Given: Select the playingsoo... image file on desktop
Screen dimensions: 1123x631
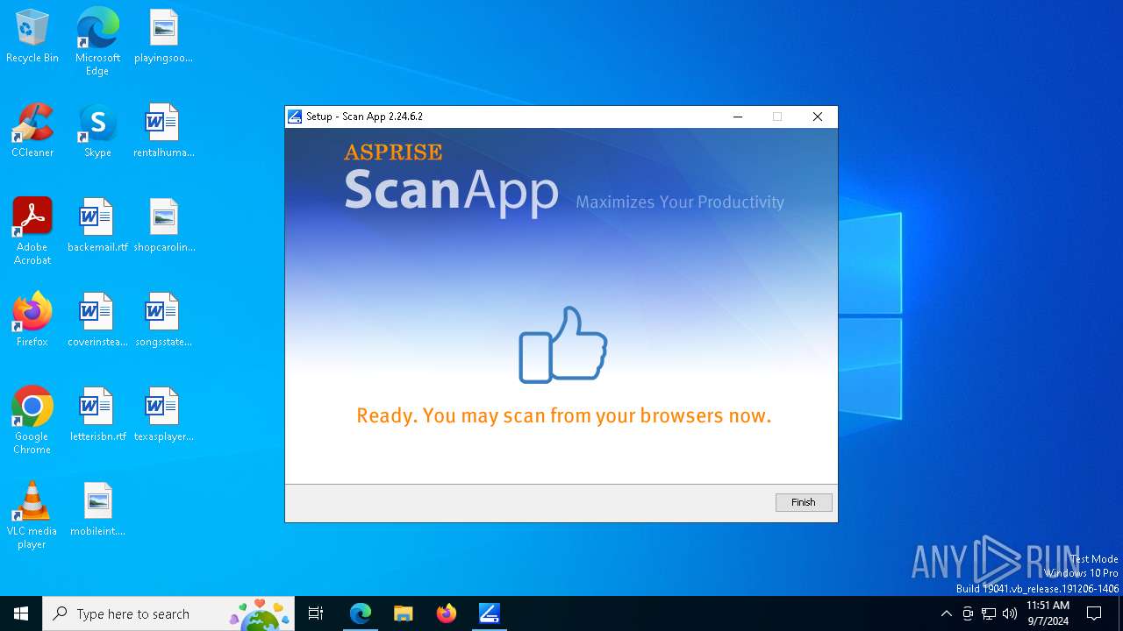Looking at the screenshot, I should coord(163,37).
